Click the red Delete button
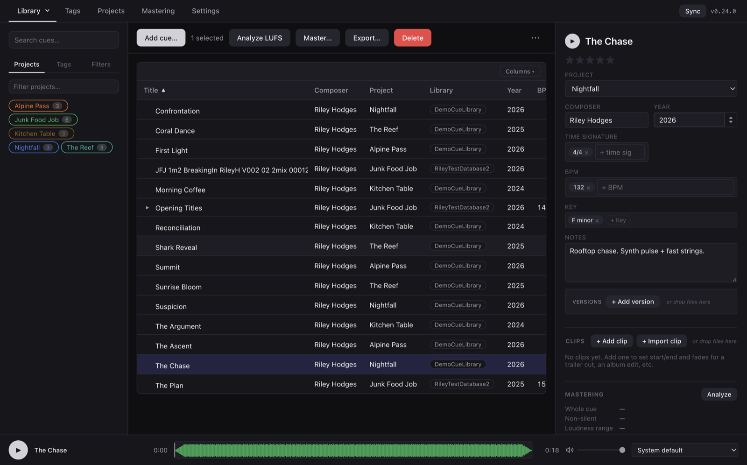The image size is (747, 465). [413, 38]
